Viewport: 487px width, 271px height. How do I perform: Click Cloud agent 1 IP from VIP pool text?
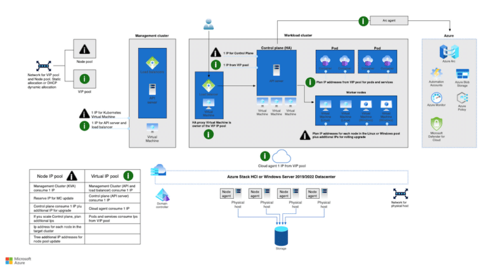pyautogui.click(x=282, y=166)
